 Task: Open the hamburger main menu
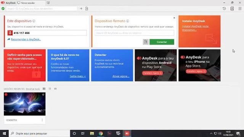tap(240, 8)
